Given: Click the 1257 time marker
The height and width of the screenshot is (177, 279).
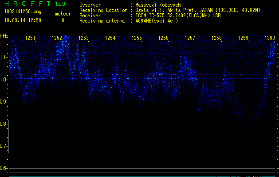Looking at the screenshot, I should [x=190, y=38].
